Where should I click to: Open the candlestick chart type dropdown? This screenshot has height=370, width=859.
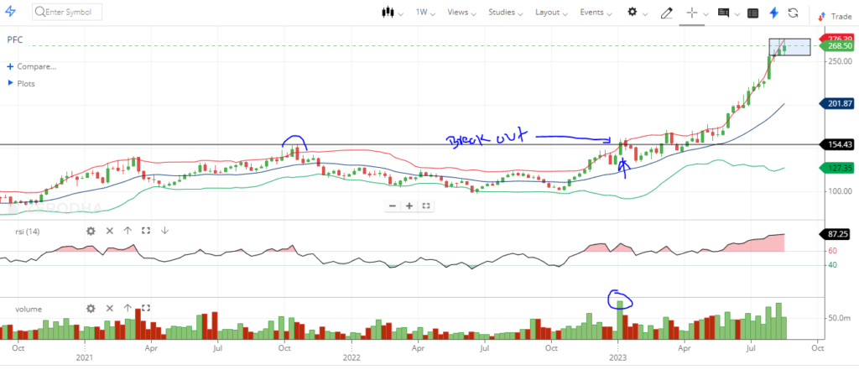coord(393,12)
